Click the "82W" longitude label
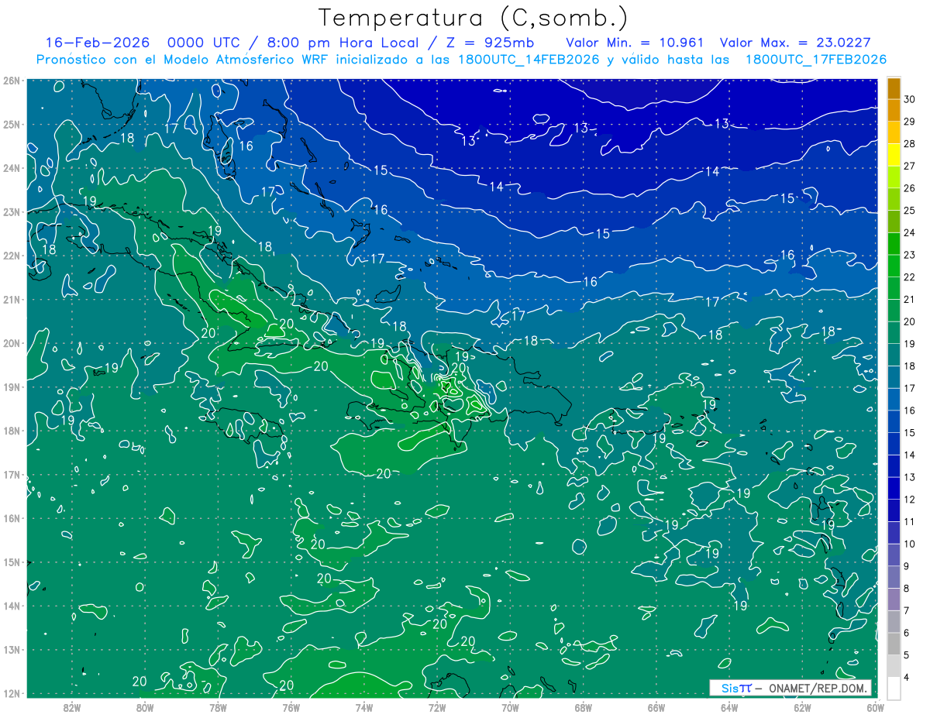Image resolution: width=930 pixels, height=718 pixels. pos(72,707)
